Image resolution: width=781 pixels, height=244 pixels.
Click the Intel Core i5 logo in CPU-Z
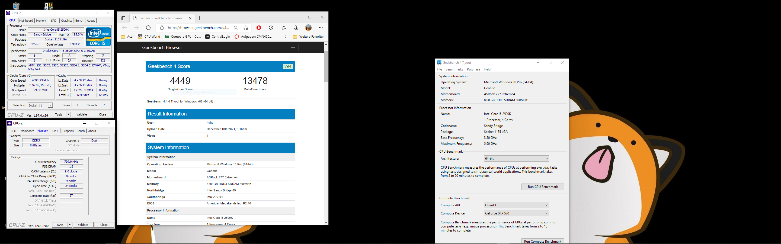98,37
